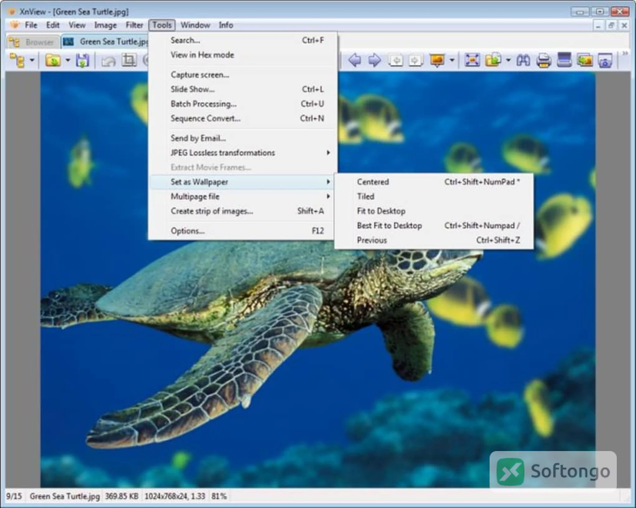Open dropdown arrow next to Browser tree icon
This screenshot has width=636, height=508.
tap(32, 60)
